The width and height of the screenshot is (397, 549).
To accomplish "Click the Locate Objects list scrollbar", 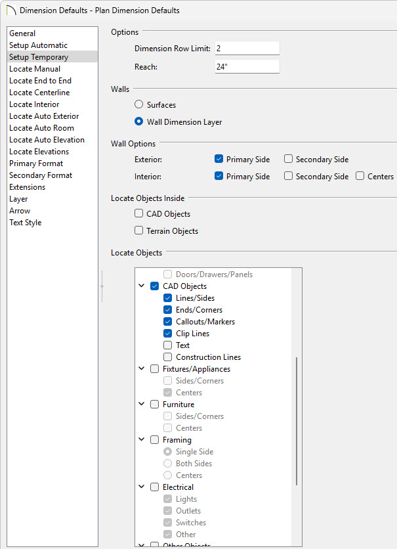I will tap(297, 421).
